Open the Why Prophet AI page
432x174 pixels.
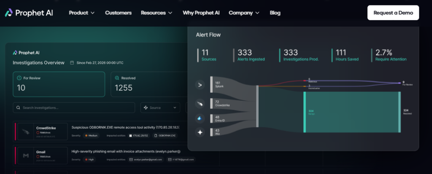(x=201, y=13)
